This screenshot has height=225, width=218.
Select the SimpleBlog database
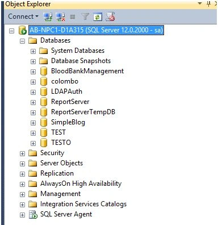68,122
